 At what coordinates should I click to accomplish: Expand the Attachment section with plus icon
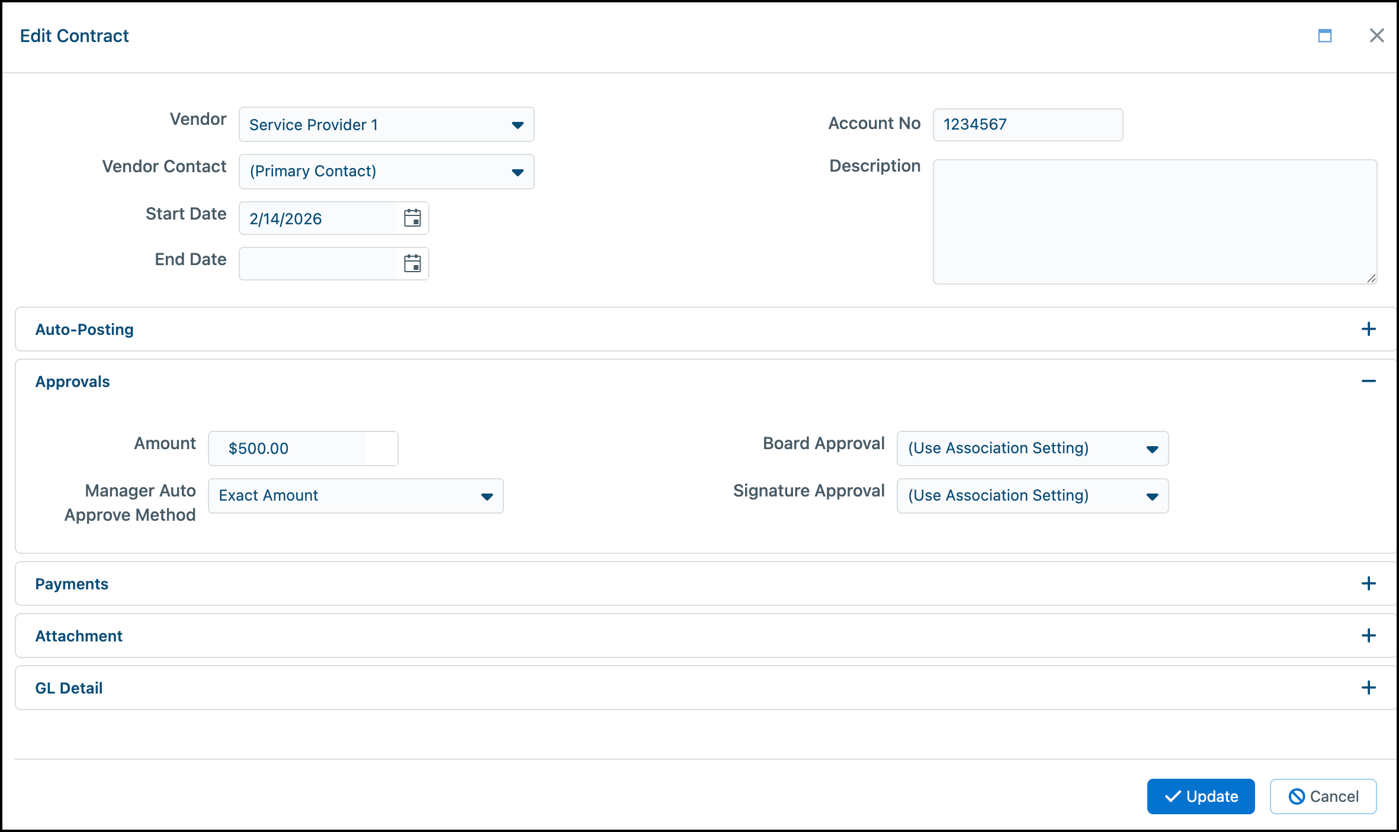(x=1368, y=636)
